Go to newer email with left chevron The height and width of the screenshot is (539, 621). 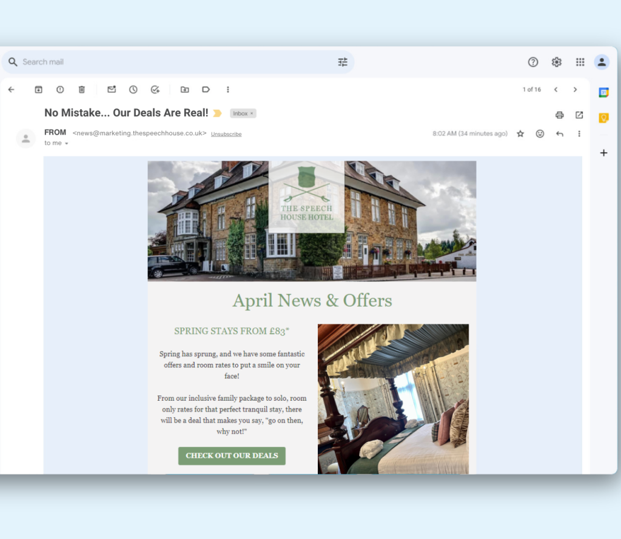click(x=556, y=90)
